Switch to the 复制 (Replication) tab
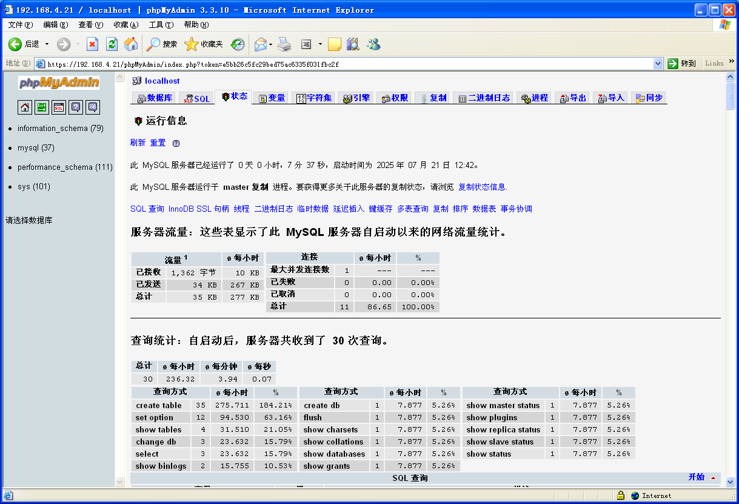The width and height of the screenshot is (739, 504). pos(432,98)
